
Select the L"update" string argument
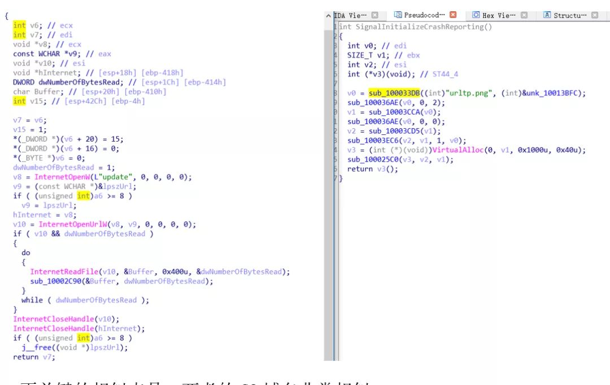pyautogui.click(x=113, y=177)
